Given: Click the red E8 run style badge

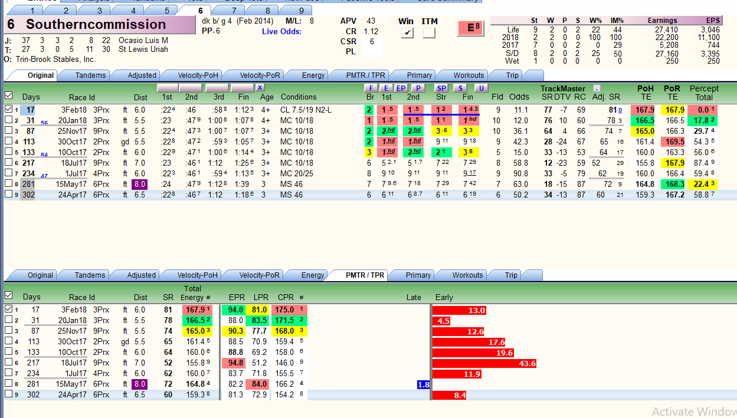Looking at the screenshot, I should coord(470,28).
